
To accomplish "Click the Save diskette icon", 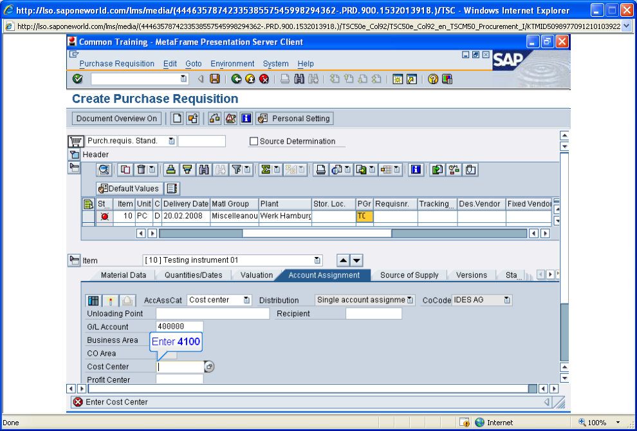I will [x=214, y=79].
